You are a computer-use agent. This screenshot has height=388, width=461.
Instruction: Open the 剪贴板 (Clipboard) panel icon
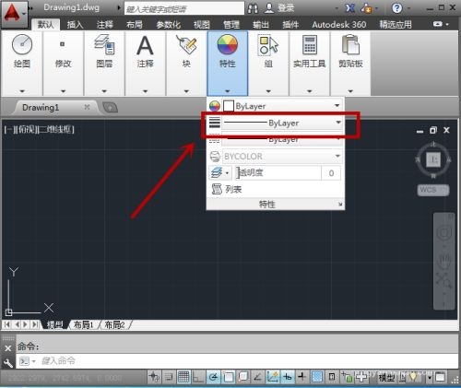pos(350,45)
